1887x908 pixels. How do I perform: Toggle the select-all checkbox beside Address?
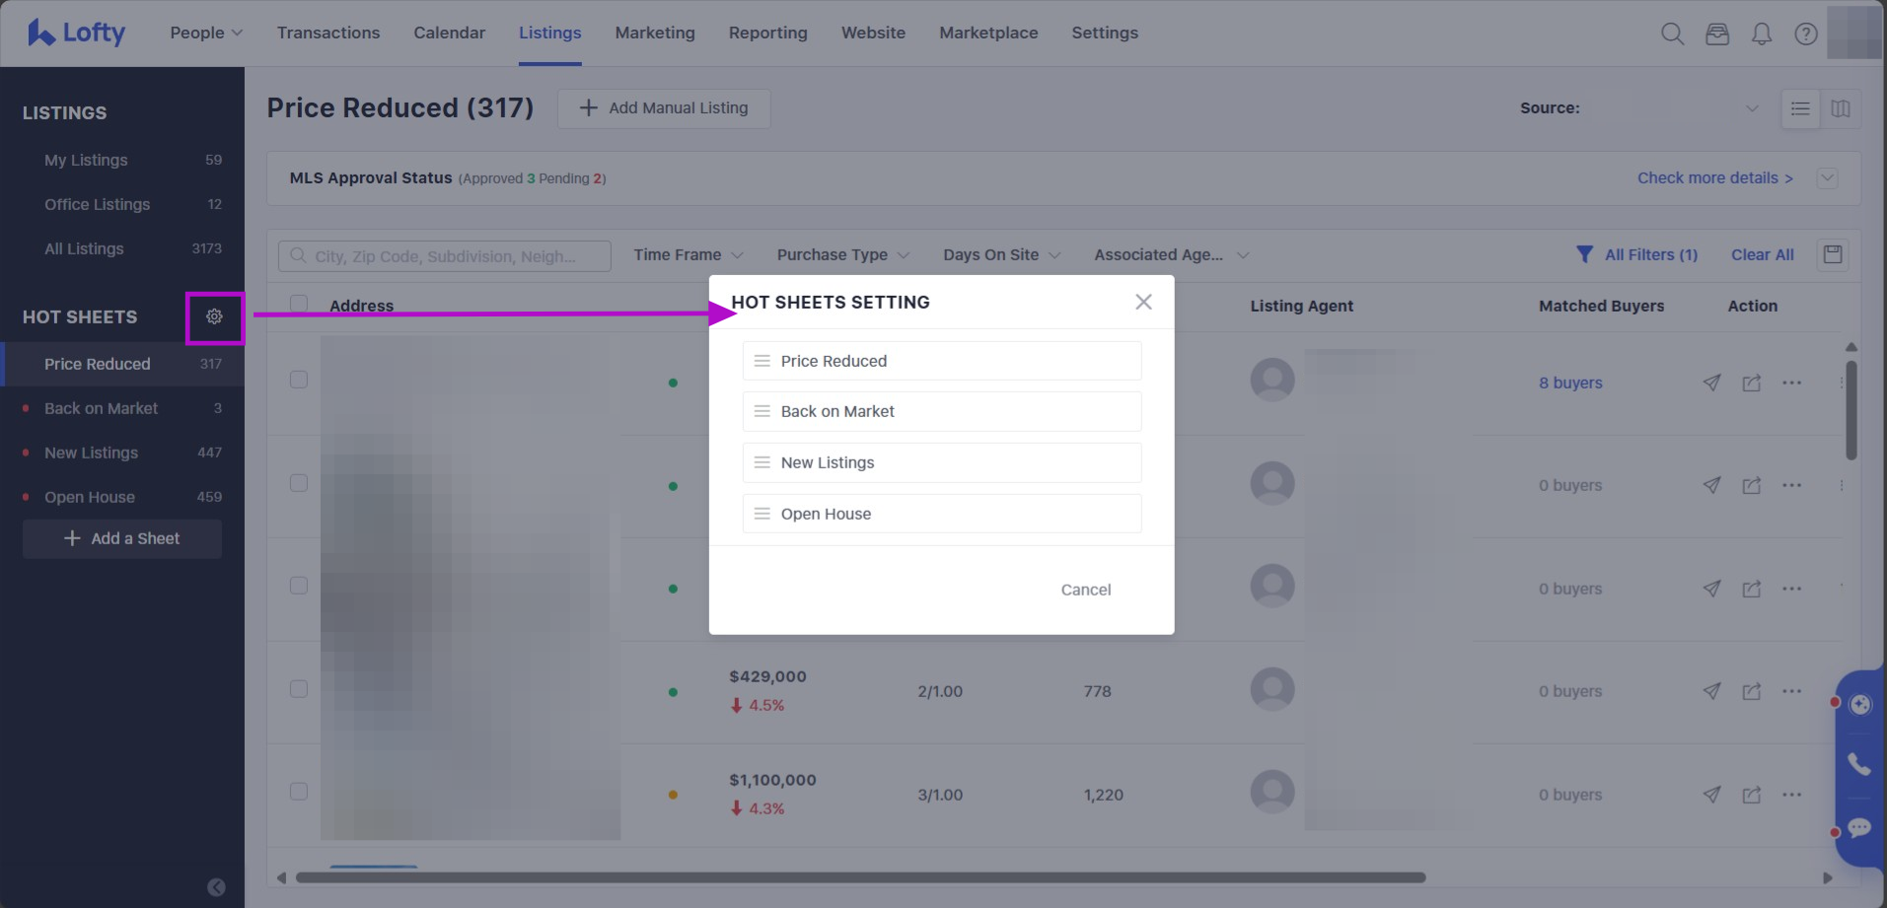299,305
